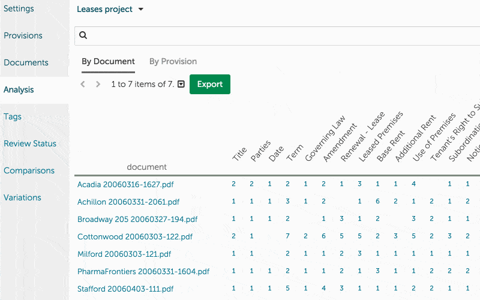Click Stafford row Term count 5

point(287,289)
